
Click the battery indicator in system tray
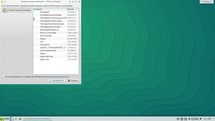[193, 119]
